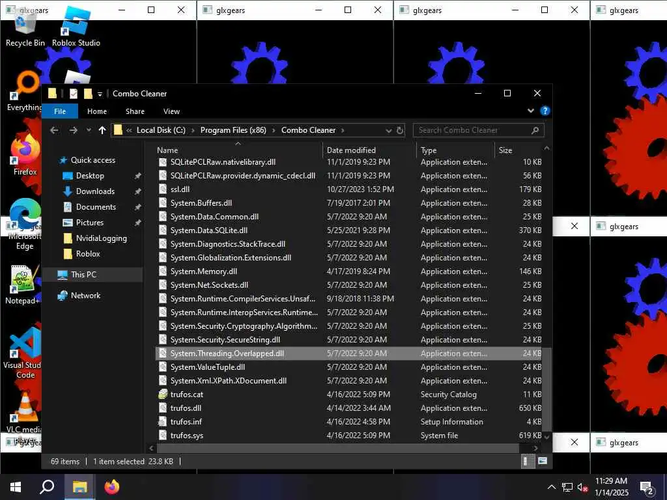Sort by Name column header

[x=238, y=150]
